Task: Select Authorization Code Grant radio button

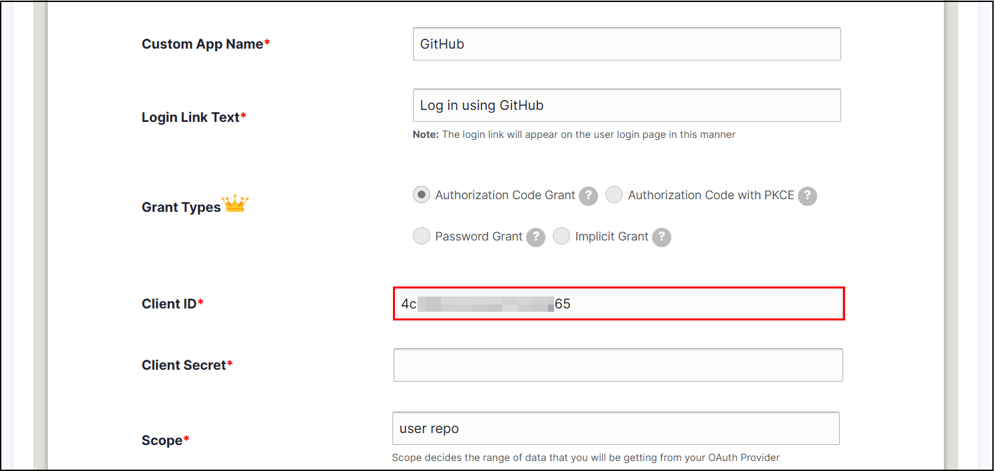Action: [421, 195]
